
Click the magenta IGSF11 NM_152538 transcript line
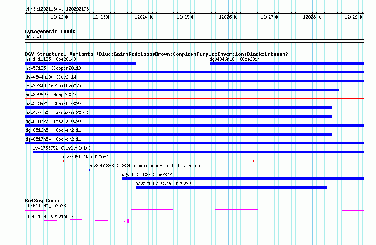point(194,210)
